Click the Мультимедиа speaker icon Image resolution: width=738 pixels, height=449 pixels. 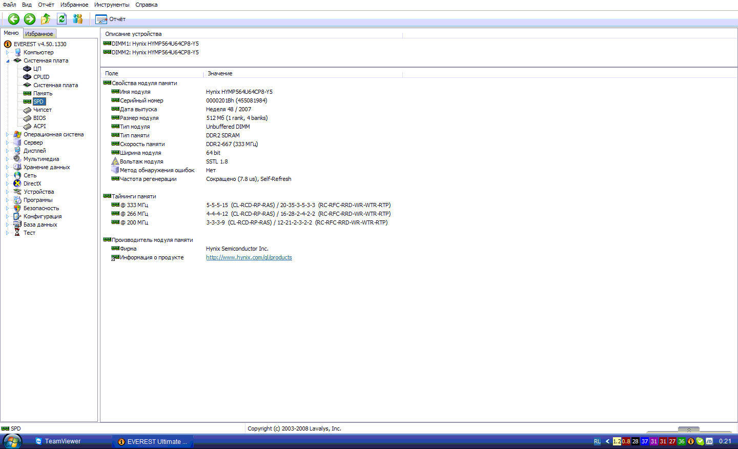coord(17,159)
